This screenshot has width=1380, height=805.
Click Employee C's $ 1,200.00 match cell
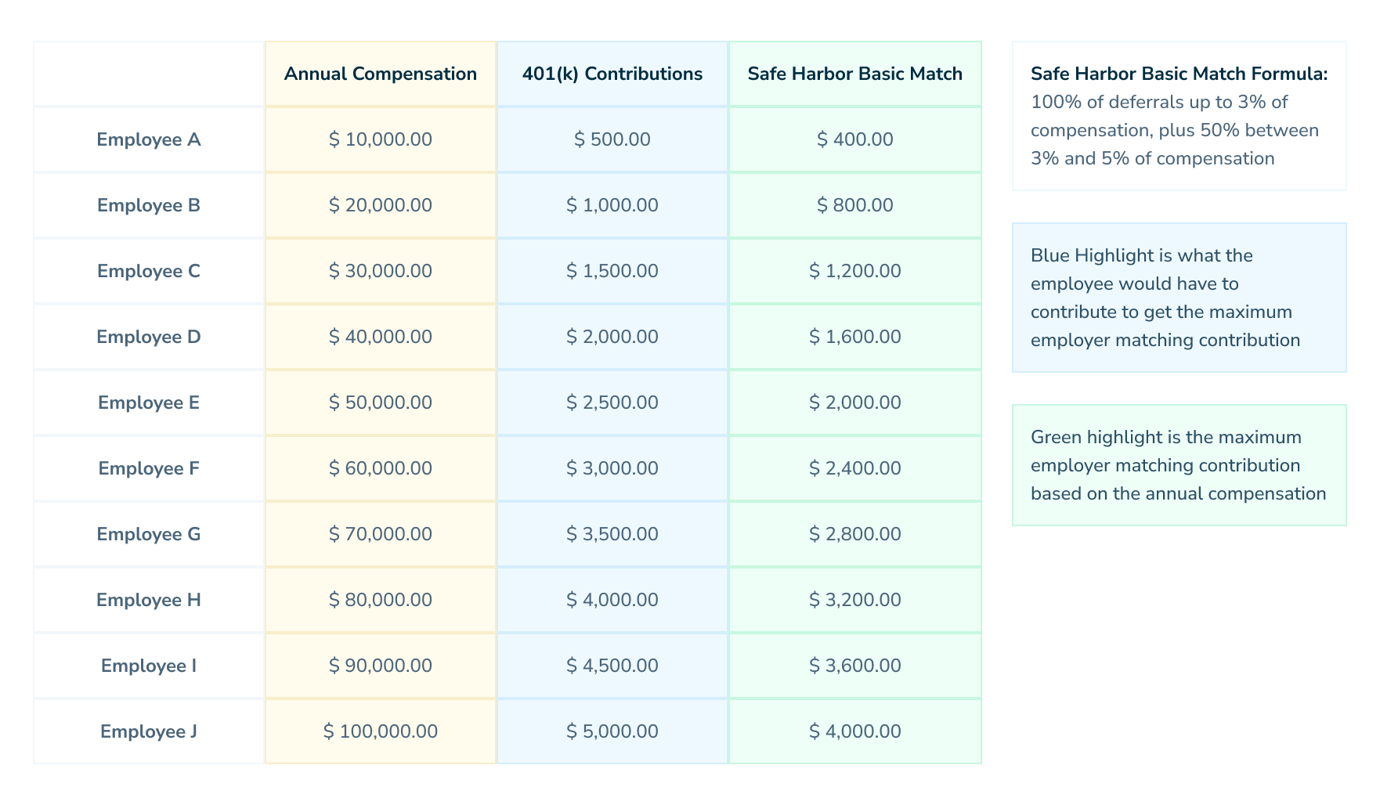854,271
